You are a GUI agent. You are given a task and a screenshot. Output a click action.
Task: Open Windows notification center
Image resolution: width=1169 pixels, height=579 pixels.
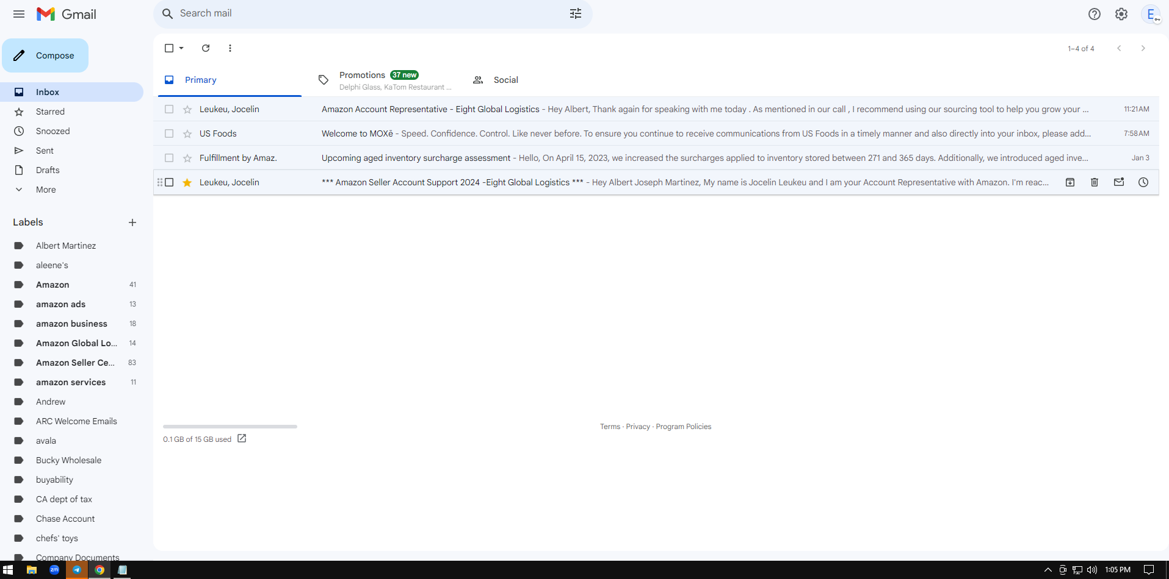(1148, 570)
